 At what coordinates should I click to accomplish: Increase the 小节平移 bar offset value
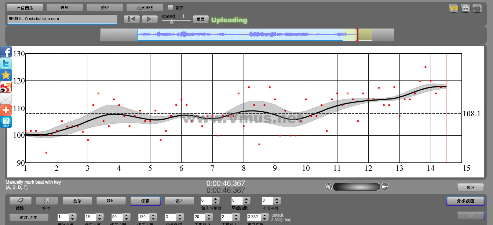coord(277,199)
